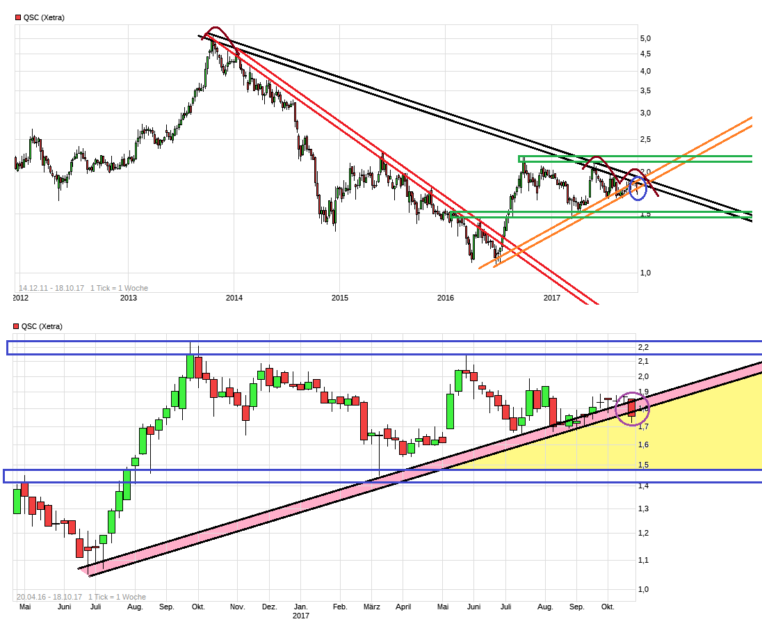Click the 2014 year label

[234, 298]
